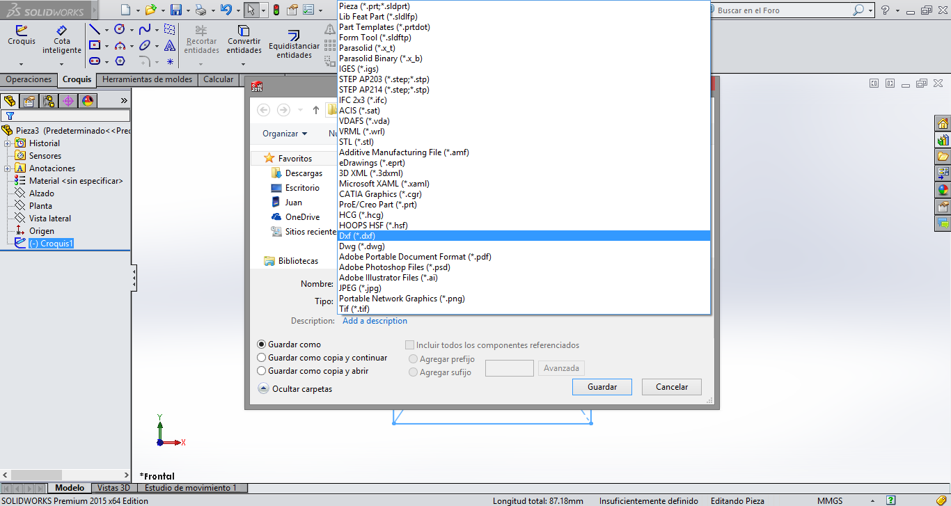Open the Organizar dropdown in save dialog
Screen dimensions: 951x506
[285, 134]
